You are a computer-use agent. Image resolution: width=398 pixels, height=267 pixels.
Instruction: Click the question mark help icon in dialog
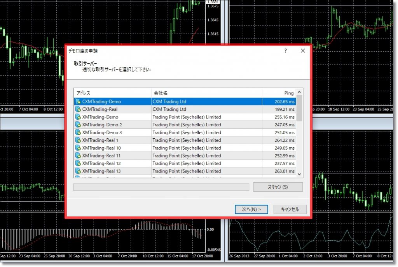[286, 51]
